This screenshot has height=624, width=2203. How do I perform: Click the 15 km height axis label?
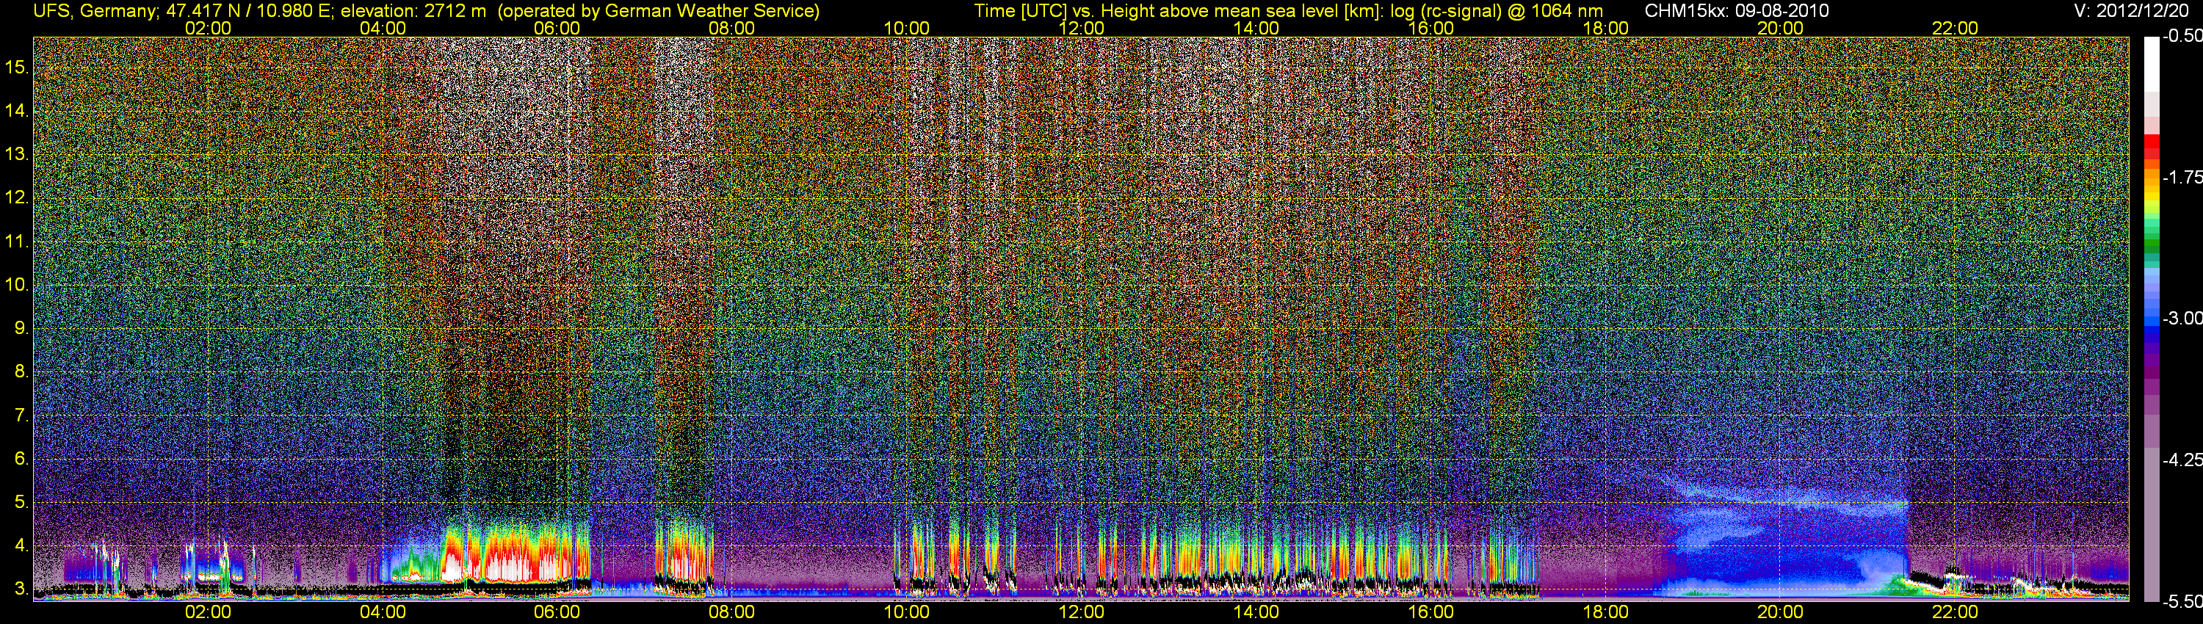pyautogui.click(x=16, y=67)
